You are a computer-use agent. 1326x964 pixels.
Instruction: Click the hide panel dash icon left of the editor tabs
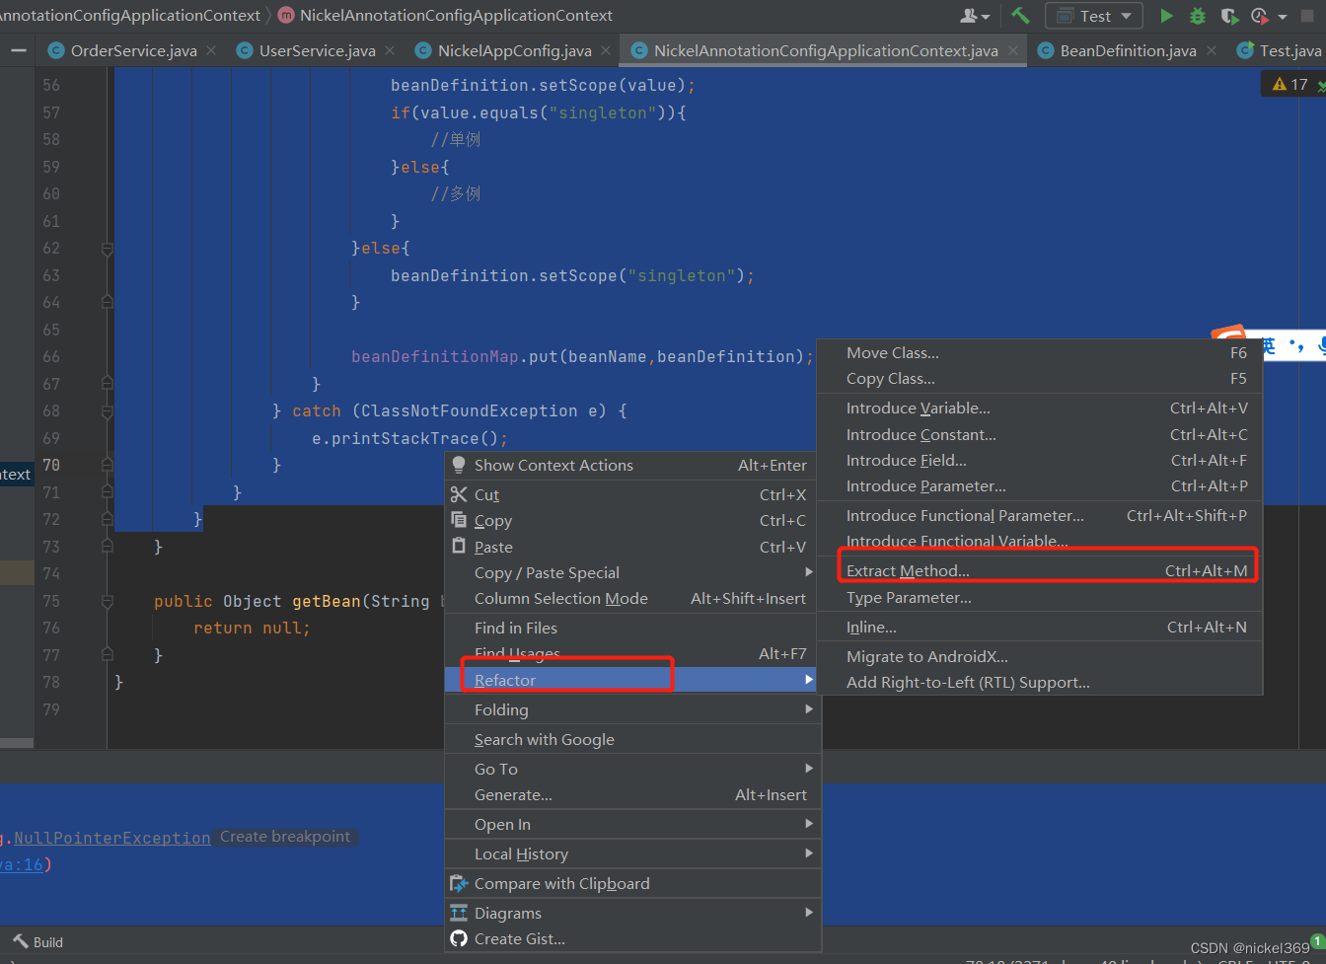pos(19,50)
